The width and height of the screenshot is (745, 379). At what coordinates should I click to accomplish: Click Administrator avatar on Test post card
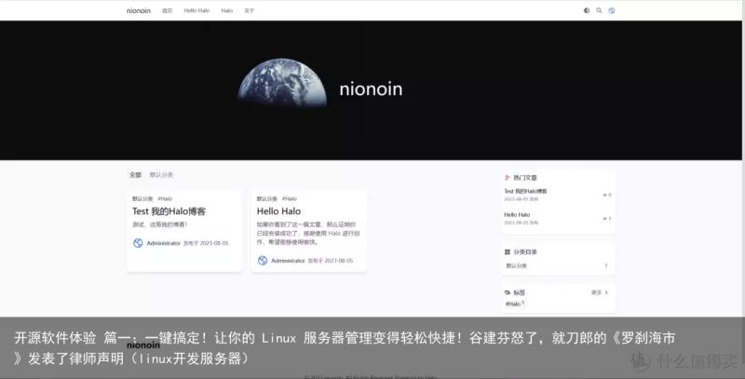click(x=138, y=243)
